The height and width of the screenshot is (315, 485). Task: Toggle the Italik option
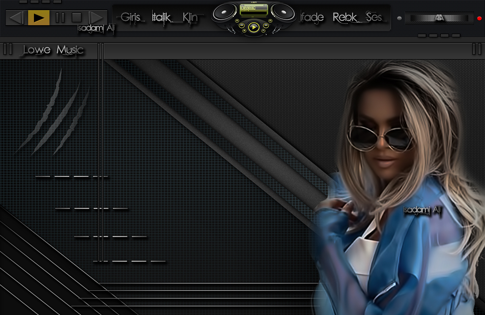(161, 17)
